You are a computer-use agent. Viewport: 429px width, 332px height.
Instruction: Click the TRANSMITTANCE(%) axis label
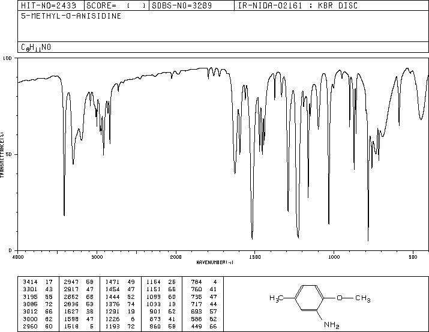tap(2, 155)
